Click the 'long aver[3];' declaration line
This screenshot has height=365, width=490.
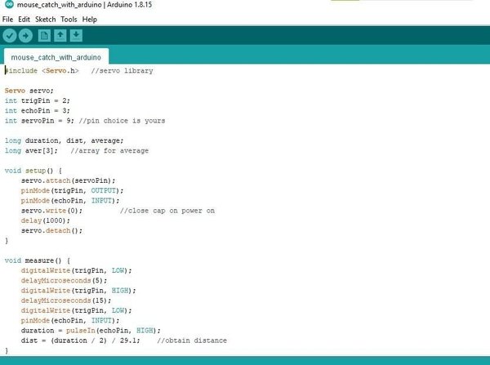click(x=31, y=150)
